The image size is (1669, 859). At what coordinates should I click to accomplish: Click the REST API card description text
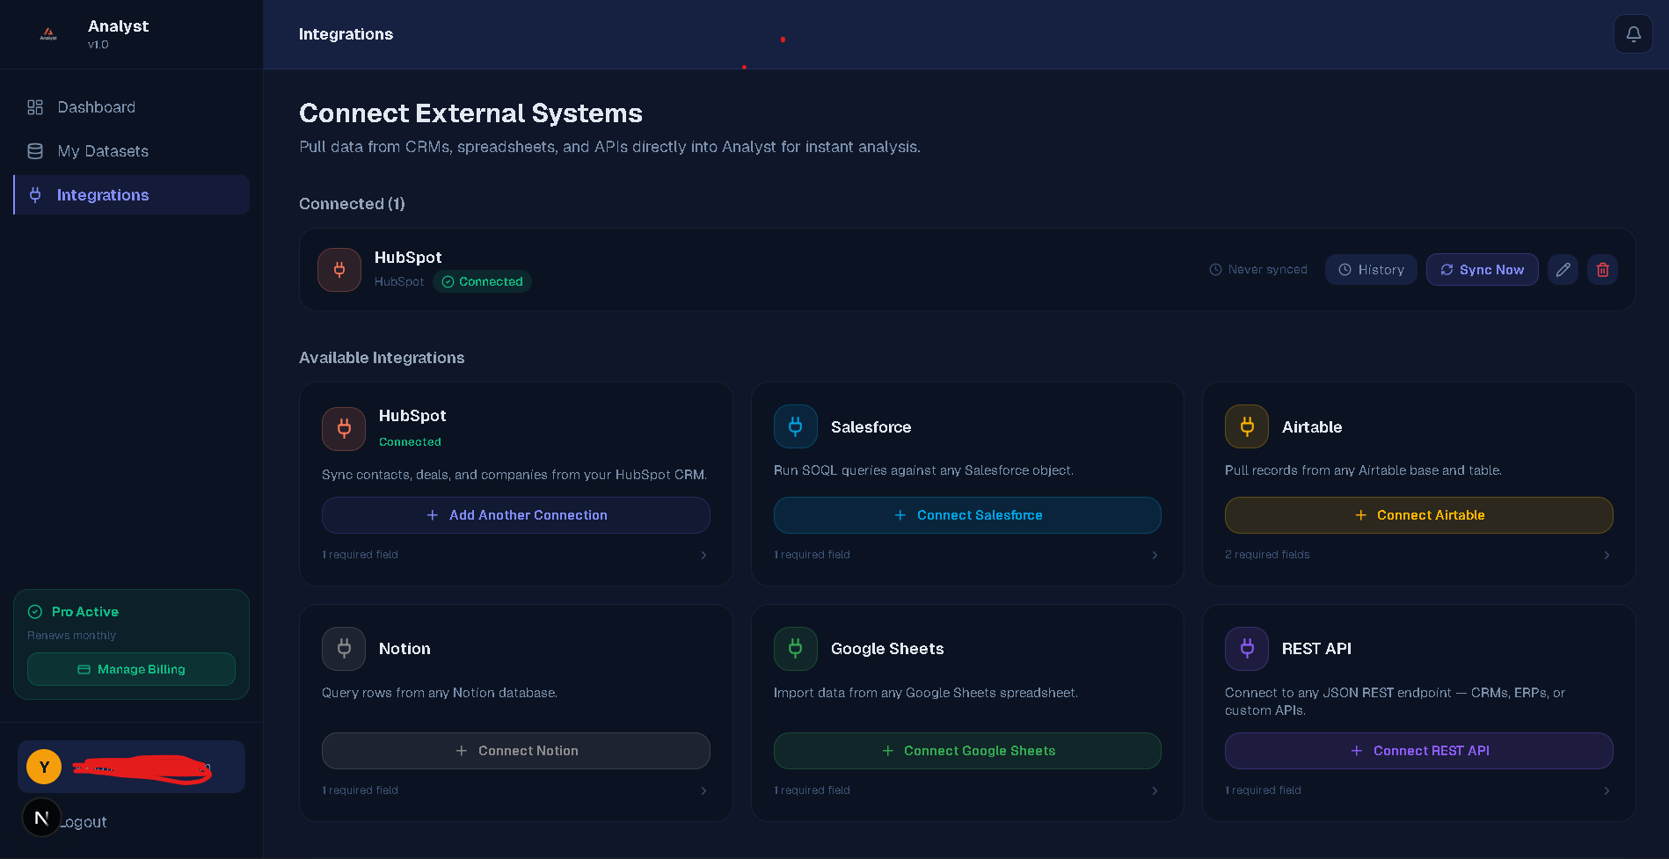tap(1395, 702)
